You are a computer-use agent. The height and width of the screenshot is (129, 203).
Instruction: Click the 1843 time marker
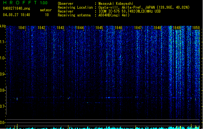click(x=60, y=28)
